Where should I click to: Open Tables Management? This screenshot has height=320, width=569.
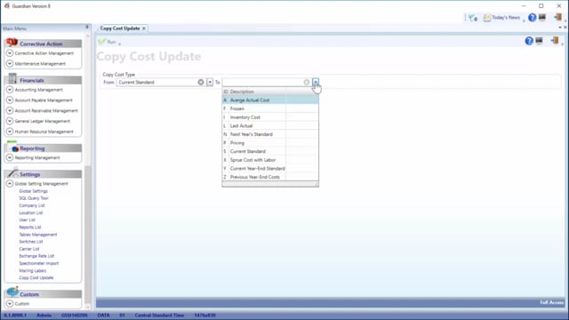38,235
